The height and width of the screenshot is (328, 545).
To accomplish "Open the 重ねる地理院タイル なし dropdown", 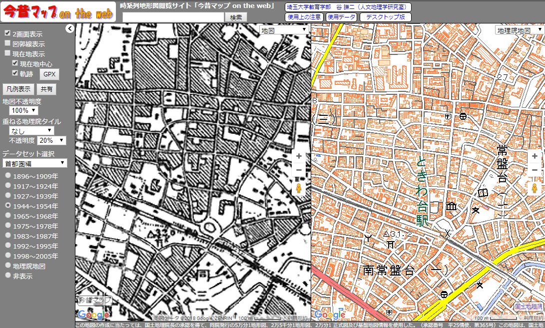I will pos(31,131).
